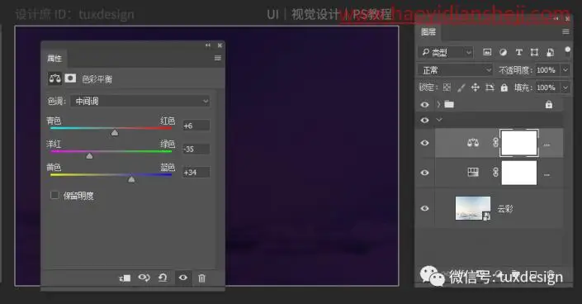Image resolution: width=582 pixels, height=304 pixels.
Task: Filter layers for shape layers
Action: pyautogui.click(x=534, y=52)
